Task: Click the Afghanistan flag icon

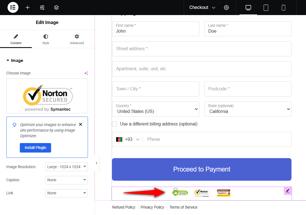Action: 119,139
